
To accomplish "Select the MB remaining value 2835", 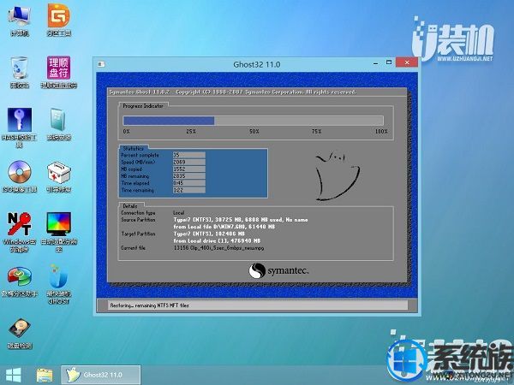I will click(189, 176).
